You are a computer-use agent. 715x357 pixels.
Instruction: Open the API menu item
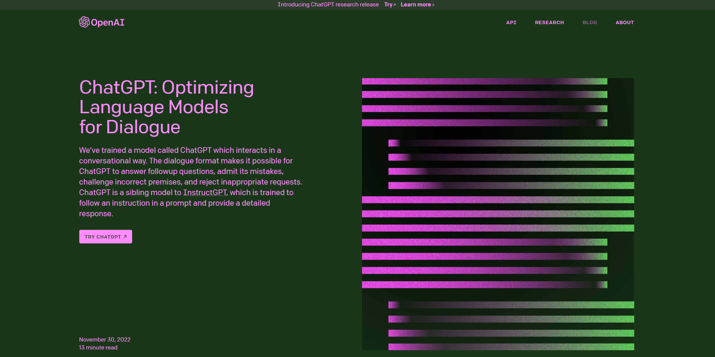pyautogui.click(x=511, y=23)
